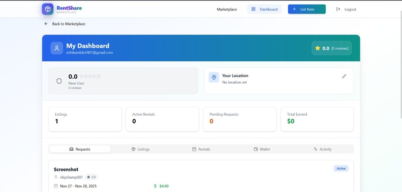Viewport: 402px width, 192px height.
Task: Click the calendar icon beside Nov 27 dates
Action: point(56,186)
